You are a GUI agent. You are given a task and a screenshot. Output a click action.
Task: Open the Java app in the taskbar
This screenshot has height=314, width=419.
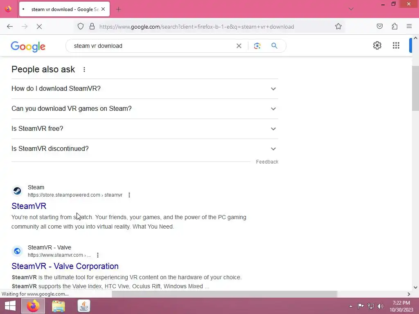tap(84, 306)
